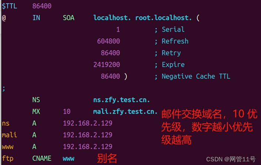Viewport: 261px width, 165px height.
Task: Click the red 别名 annotation
Action: click(107, 158)
